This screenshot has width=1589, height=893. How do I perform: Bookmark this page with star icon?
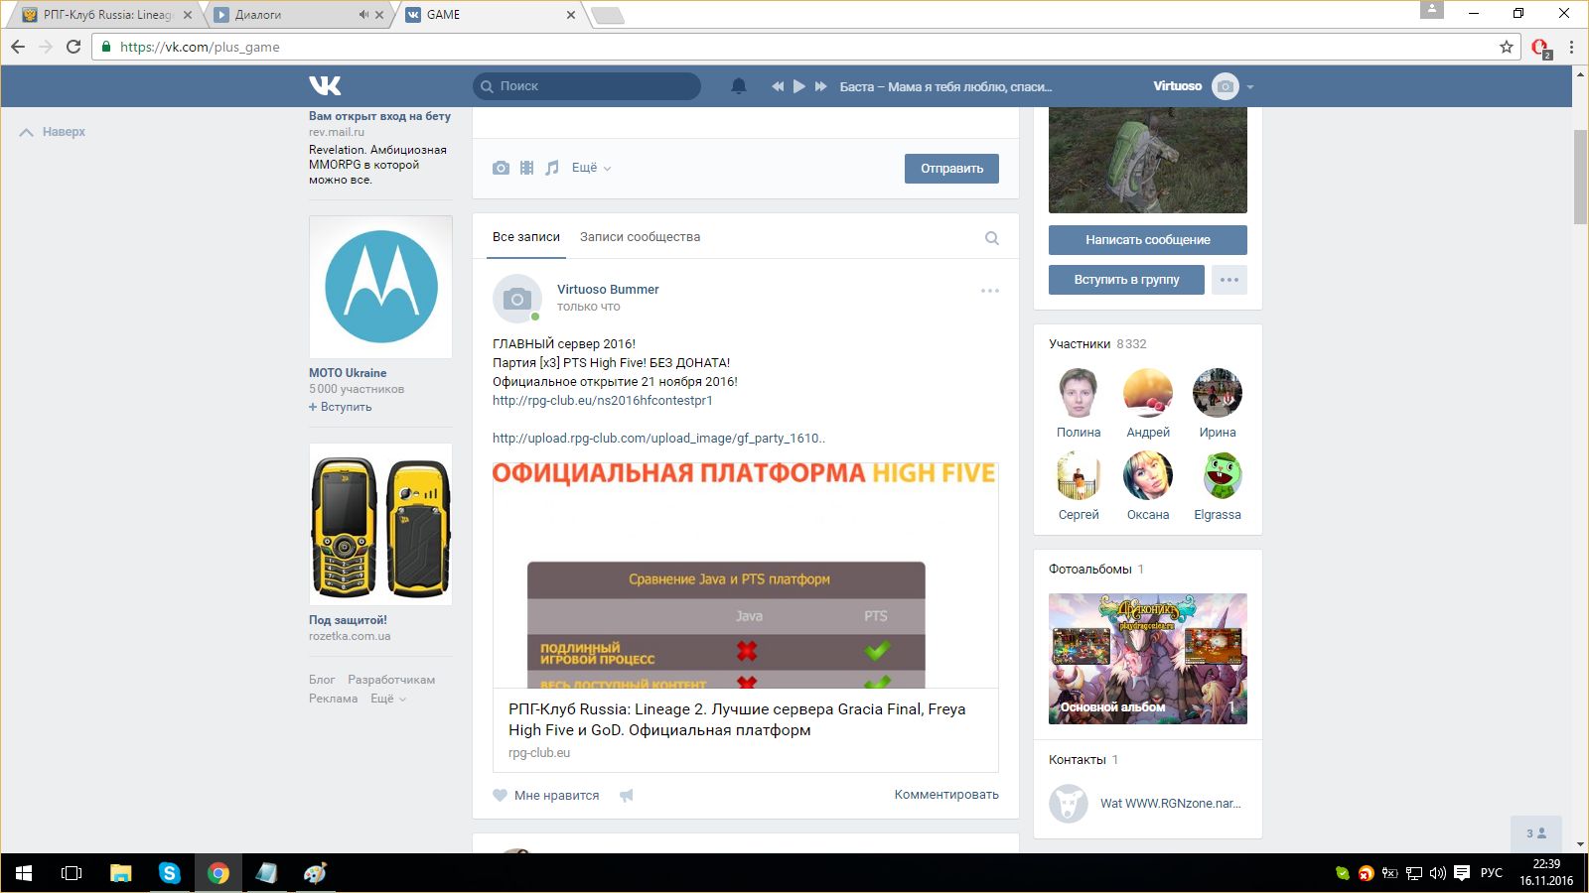1506,47
